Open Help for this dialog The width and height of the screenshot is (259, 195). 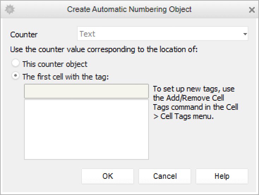pyautogui.click(x=222, y=176)
